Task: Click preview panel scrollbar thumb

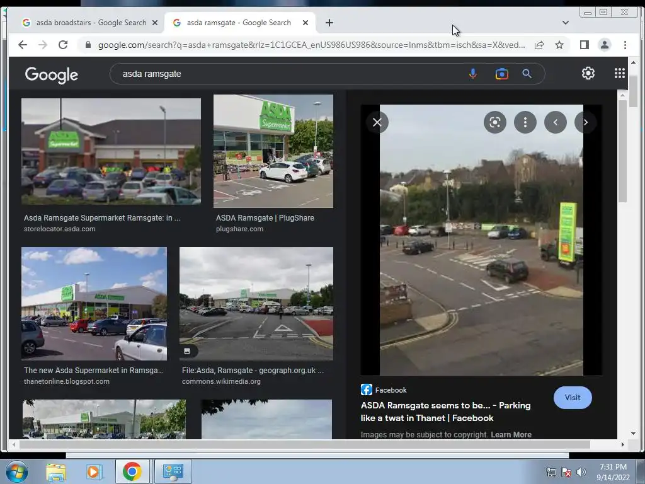Action: tap(622, 150)
